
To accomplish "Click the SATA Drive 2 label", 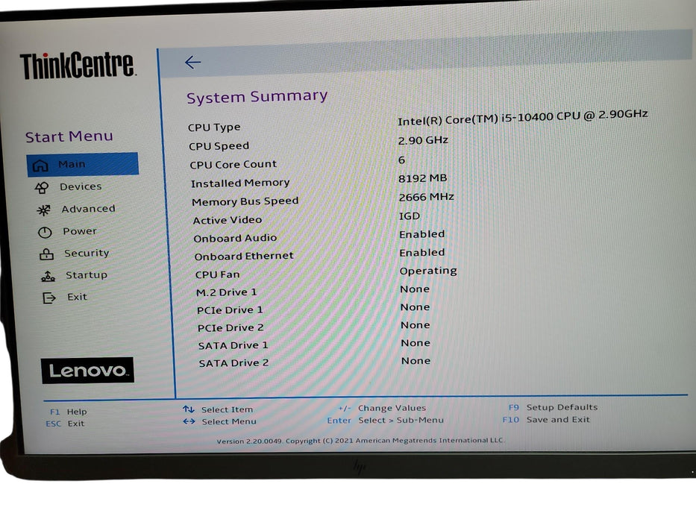I will 234,363.
